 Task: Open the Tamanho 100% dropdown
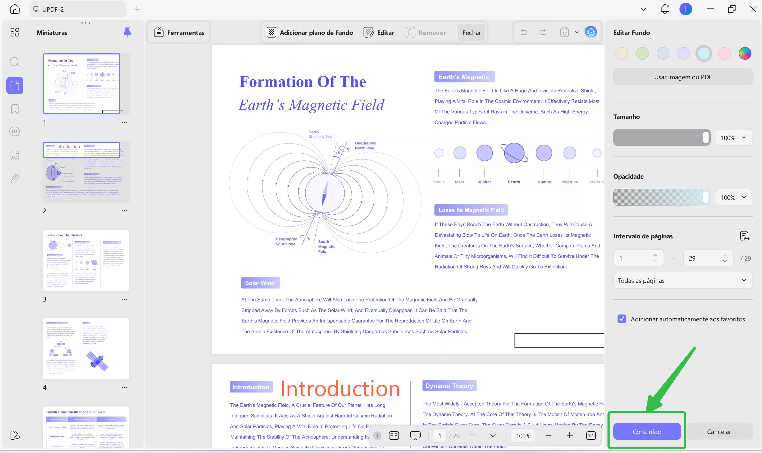tap(733, 138)
